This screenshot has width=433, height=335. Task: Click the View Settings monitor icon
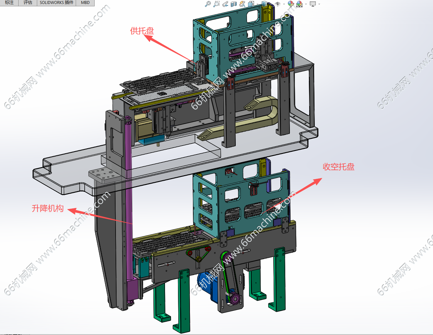point(312,4)
